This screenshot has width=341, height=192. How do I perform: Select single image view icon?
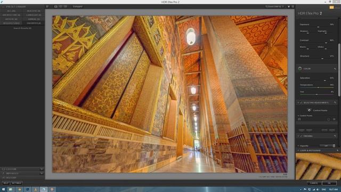coord(55,6)
